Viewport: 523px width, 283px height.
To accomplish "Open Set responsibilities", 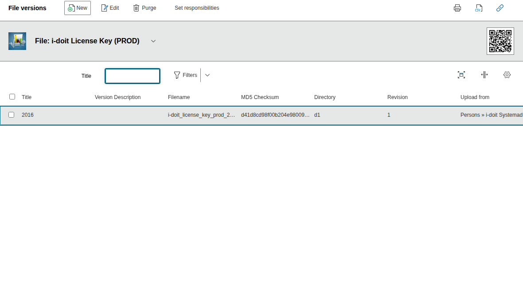I will (x=197, y=8).
